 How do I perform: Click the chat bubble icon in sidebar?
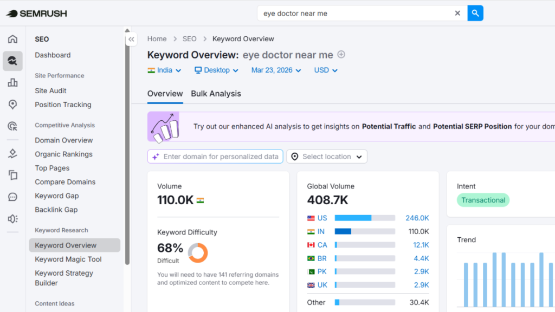[12, 197]
